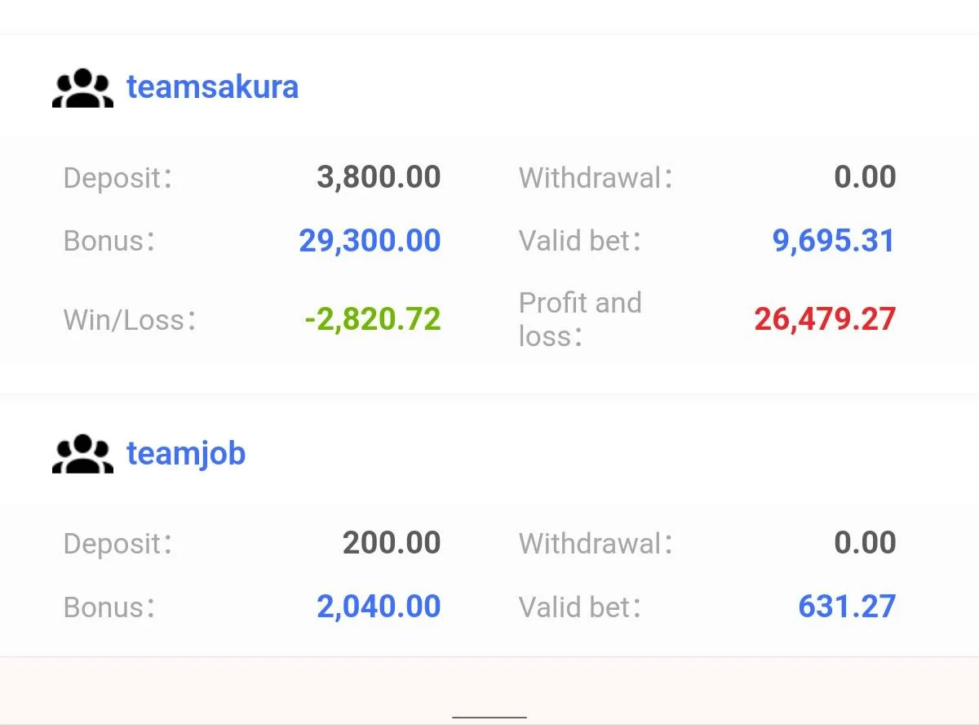Click the group icon beside teamjob
This screenshot has width=979, height=725.
tap(82, 454)
